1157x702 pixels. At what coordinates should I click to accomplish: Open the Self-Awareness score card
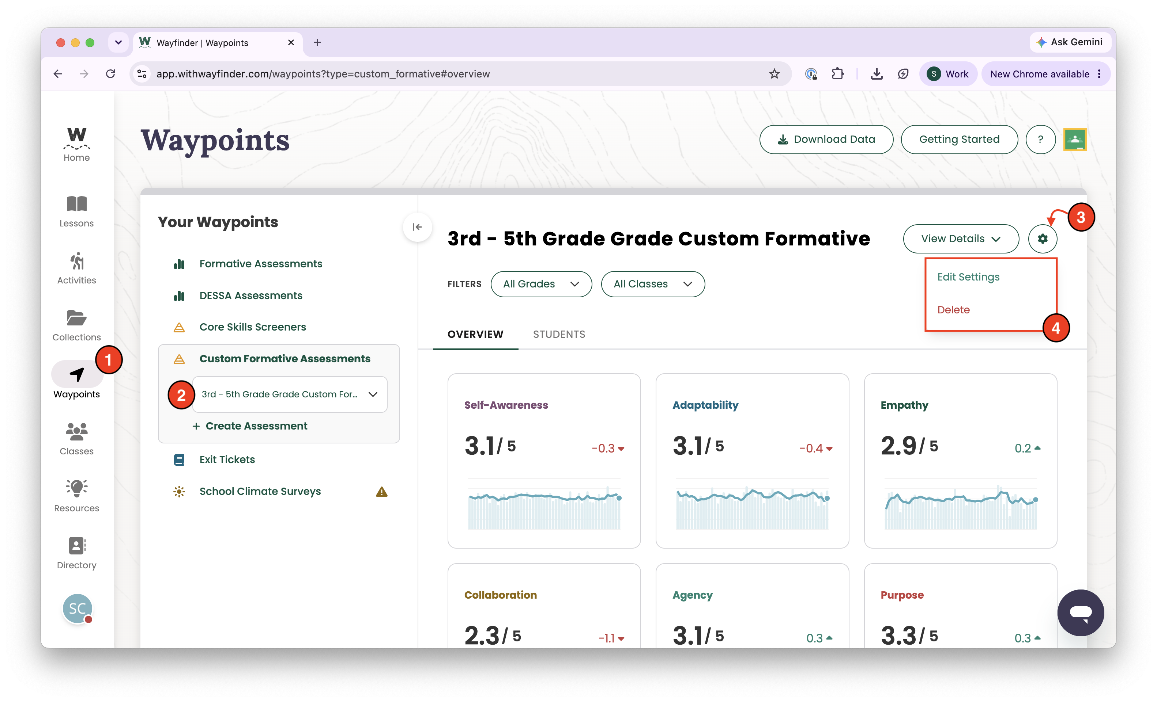[544, 461]
